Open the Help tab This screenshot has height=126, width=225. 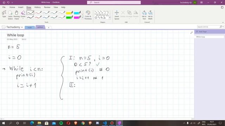[63, 7]
